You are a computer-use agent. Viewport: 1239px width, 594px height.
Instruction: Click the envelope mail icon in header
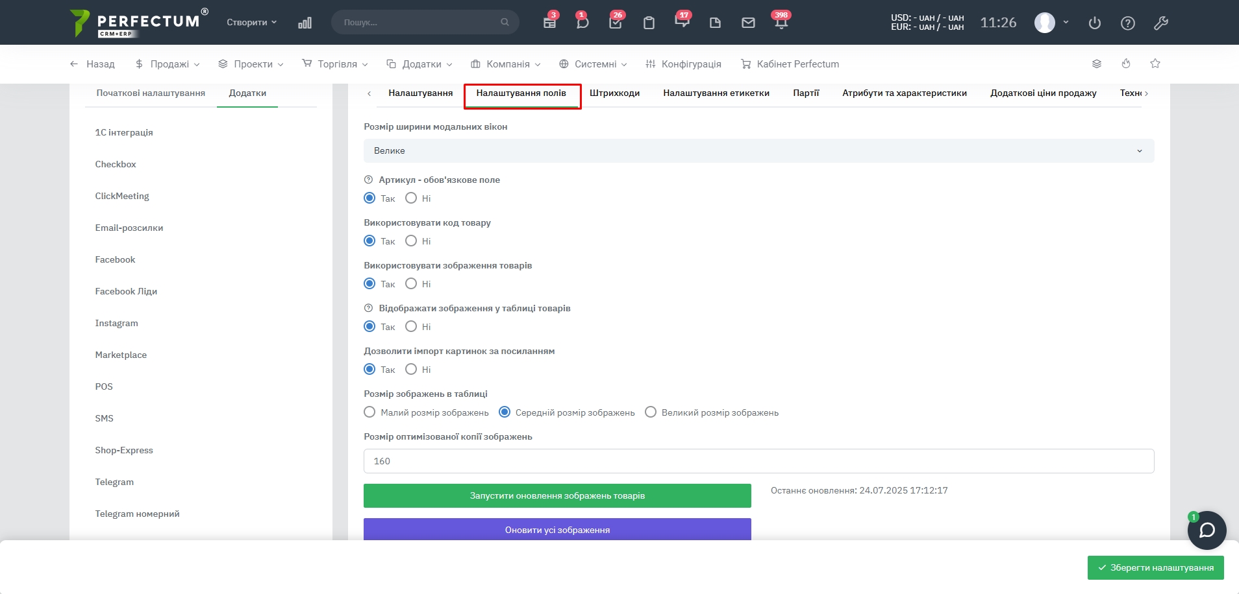point(748,23)
